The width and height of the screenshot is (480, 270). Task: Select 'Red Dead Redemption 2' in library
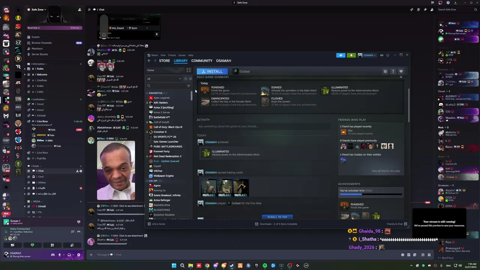(x=167, y=156)
